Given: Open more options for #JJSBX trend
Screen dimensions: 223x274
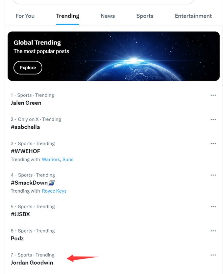Looking at the screenshot, I should [x=213, y=207].
